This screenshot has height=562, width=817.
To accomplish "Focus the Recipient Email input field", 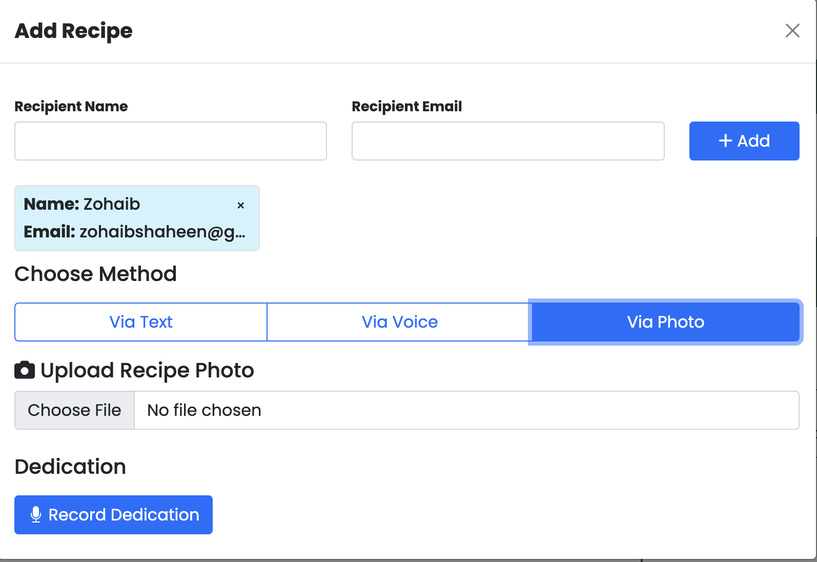I will click(x=508, y=141).
